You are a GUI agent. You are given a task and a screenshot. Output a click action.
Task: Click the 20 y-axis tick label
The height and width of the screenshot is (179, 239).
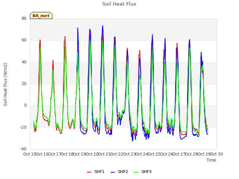coord(24,84)
